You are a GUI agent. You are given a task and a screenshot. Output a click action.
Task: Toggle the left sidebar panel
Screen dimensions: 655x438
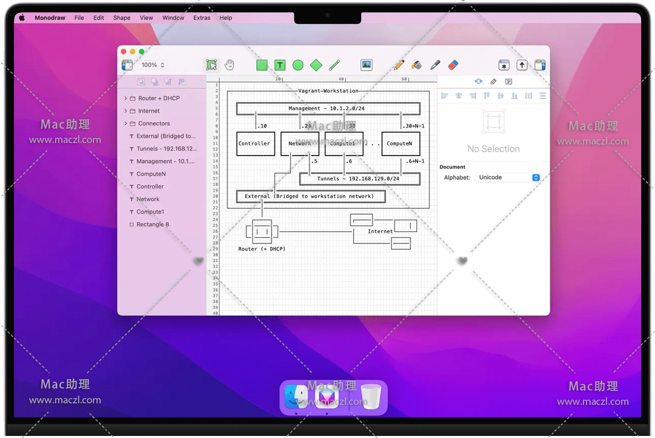(127, 65)
